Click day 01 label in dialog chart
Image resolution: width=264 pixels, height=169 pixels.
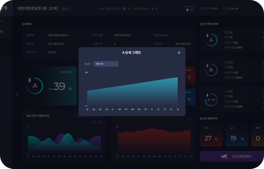coord(87,109)
